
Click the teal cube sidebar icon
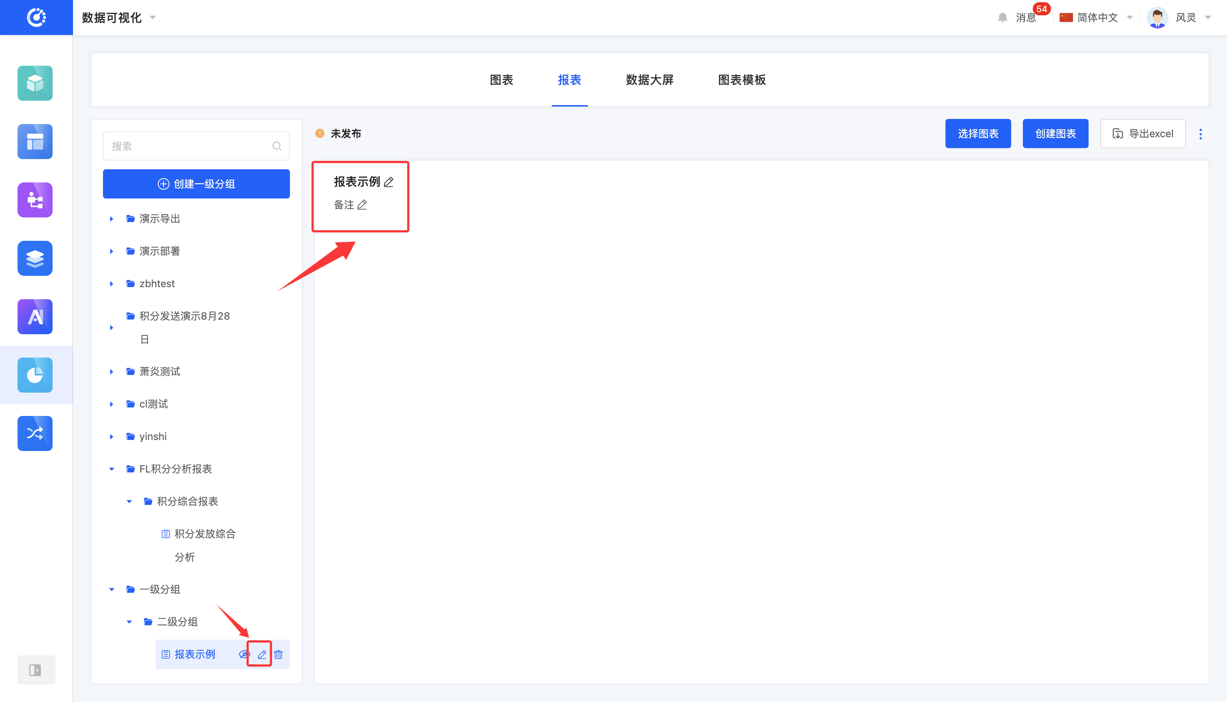(x=35, y=83)
